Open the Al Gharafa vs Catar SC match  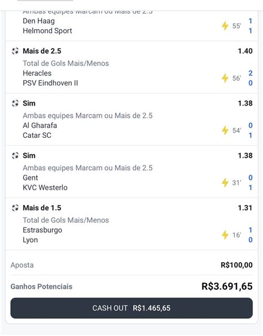coord(40,131)
